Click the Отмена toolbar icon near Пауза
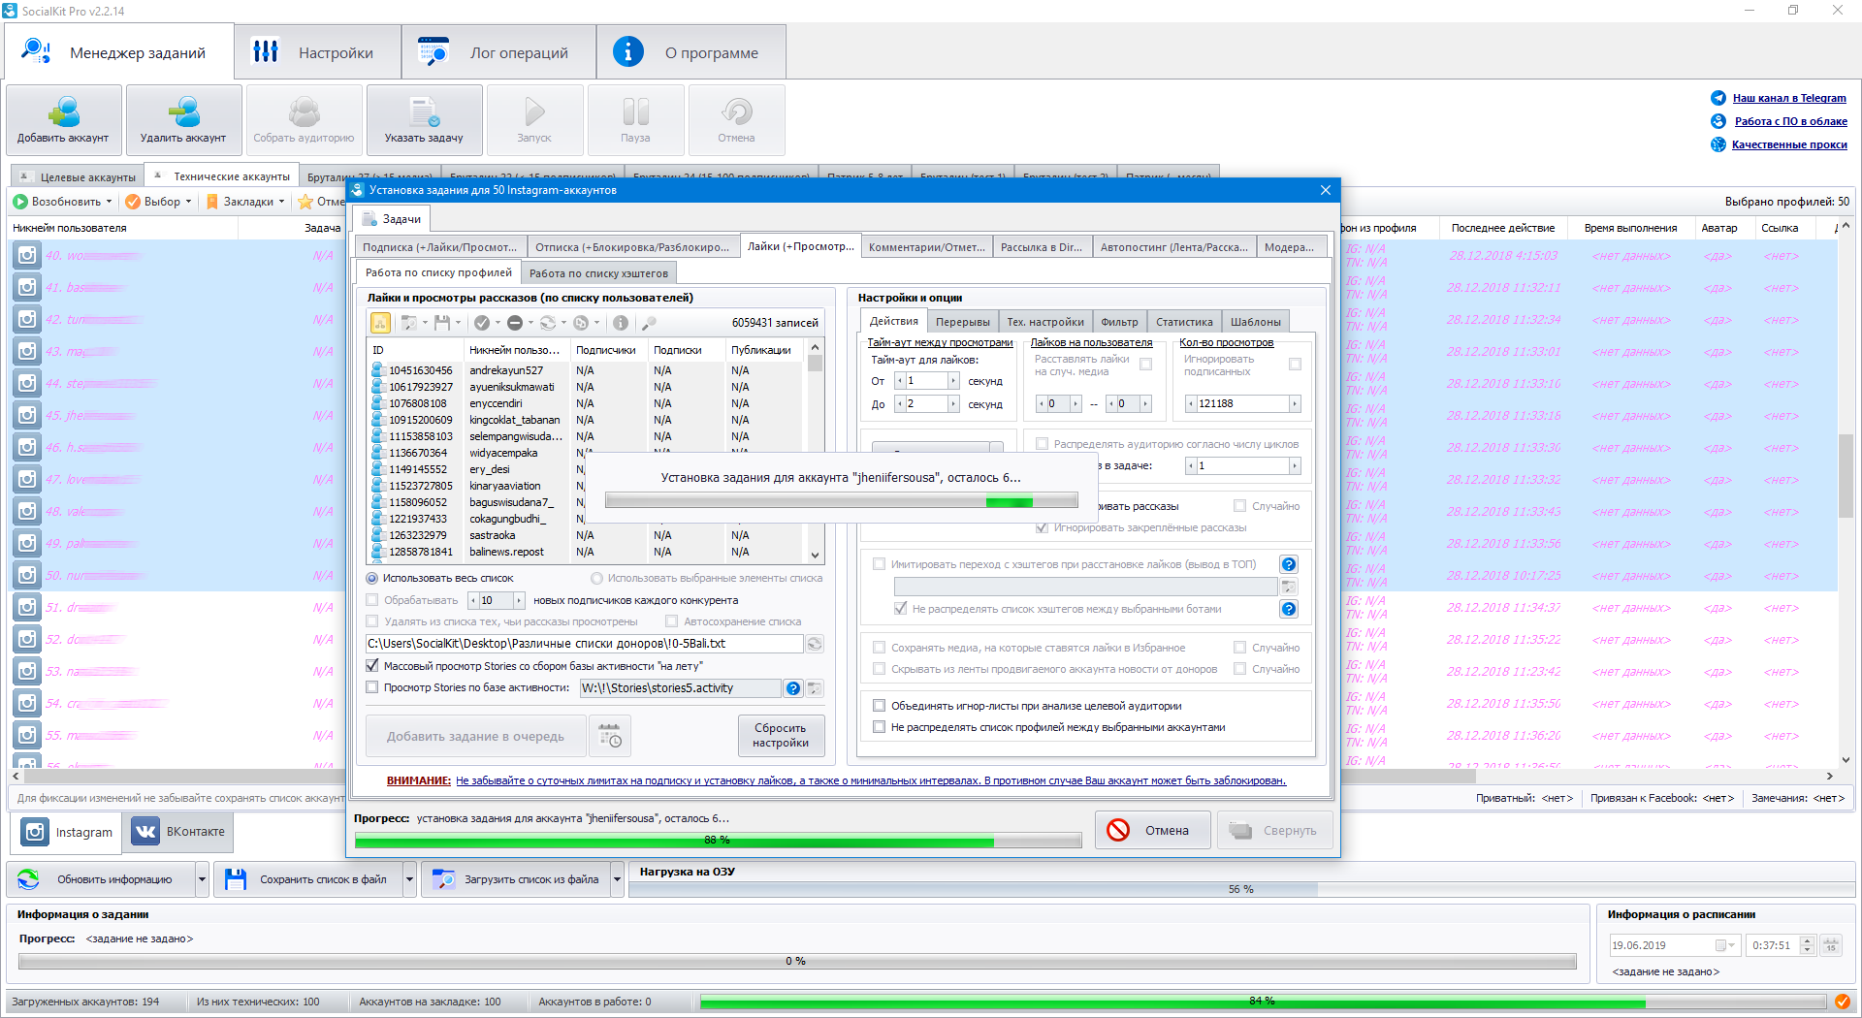 (x=736, y=120)
